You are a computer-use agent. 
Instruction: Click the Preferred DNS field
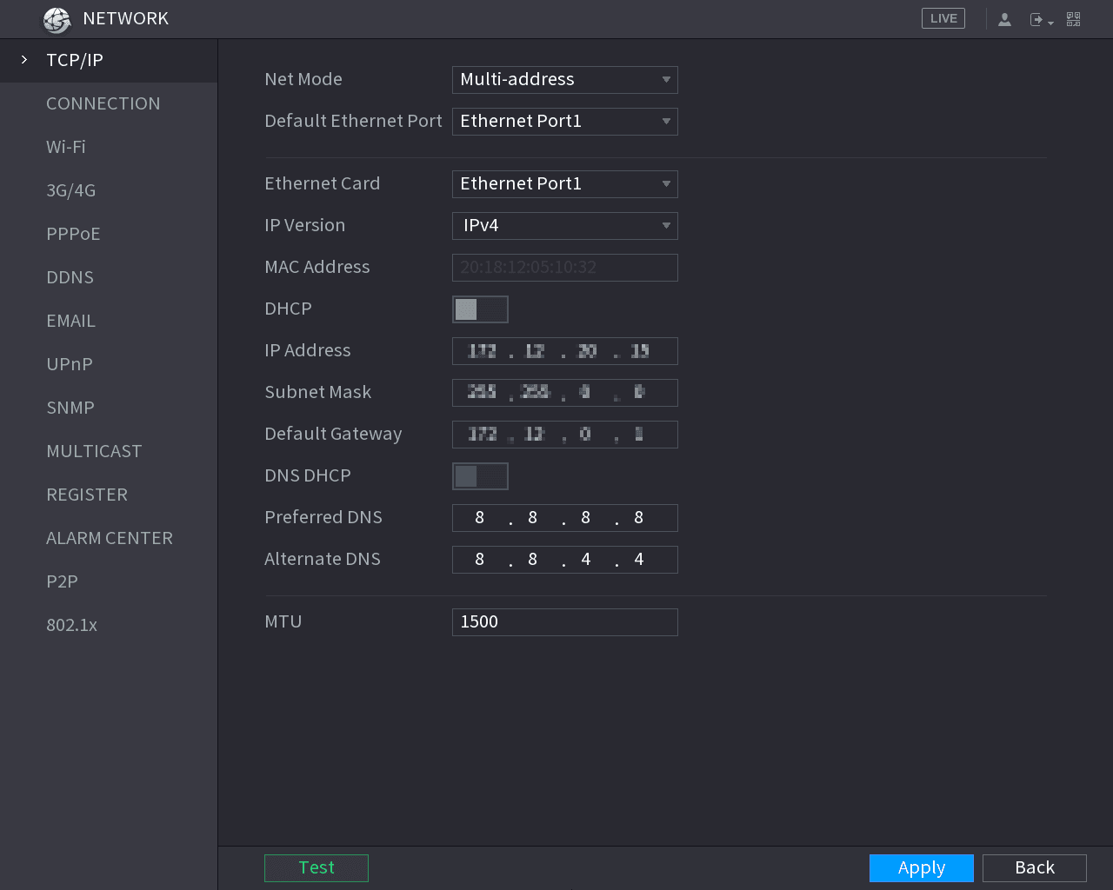coord(565,518)
